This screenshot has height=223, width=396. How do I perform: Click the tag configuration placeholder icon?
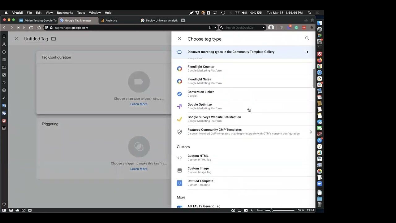(139, 82)
